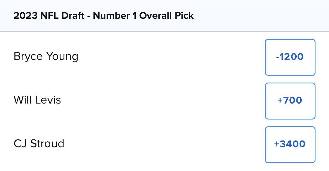
Task: Select the +3400 odds for CJ Stroud
Action: click(290, 144)
